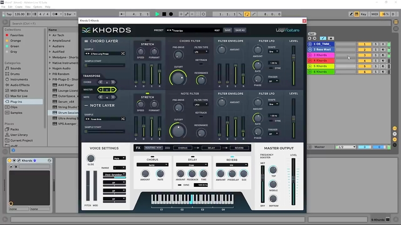
Task: Arm the transport Record button
Action: (171, 14)
